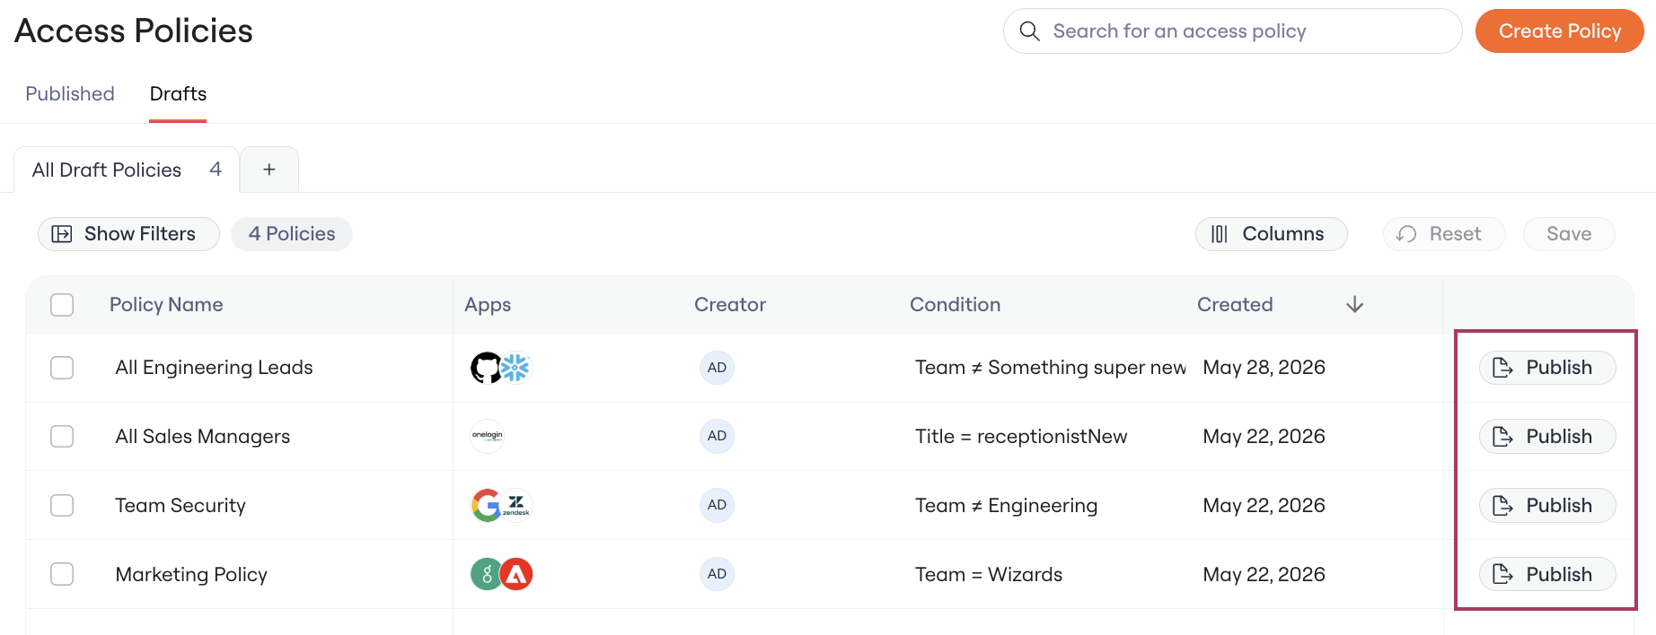Click the Create Policy button
Viewport: 1656px width, 635px height.
click(x=1560, y=31)
